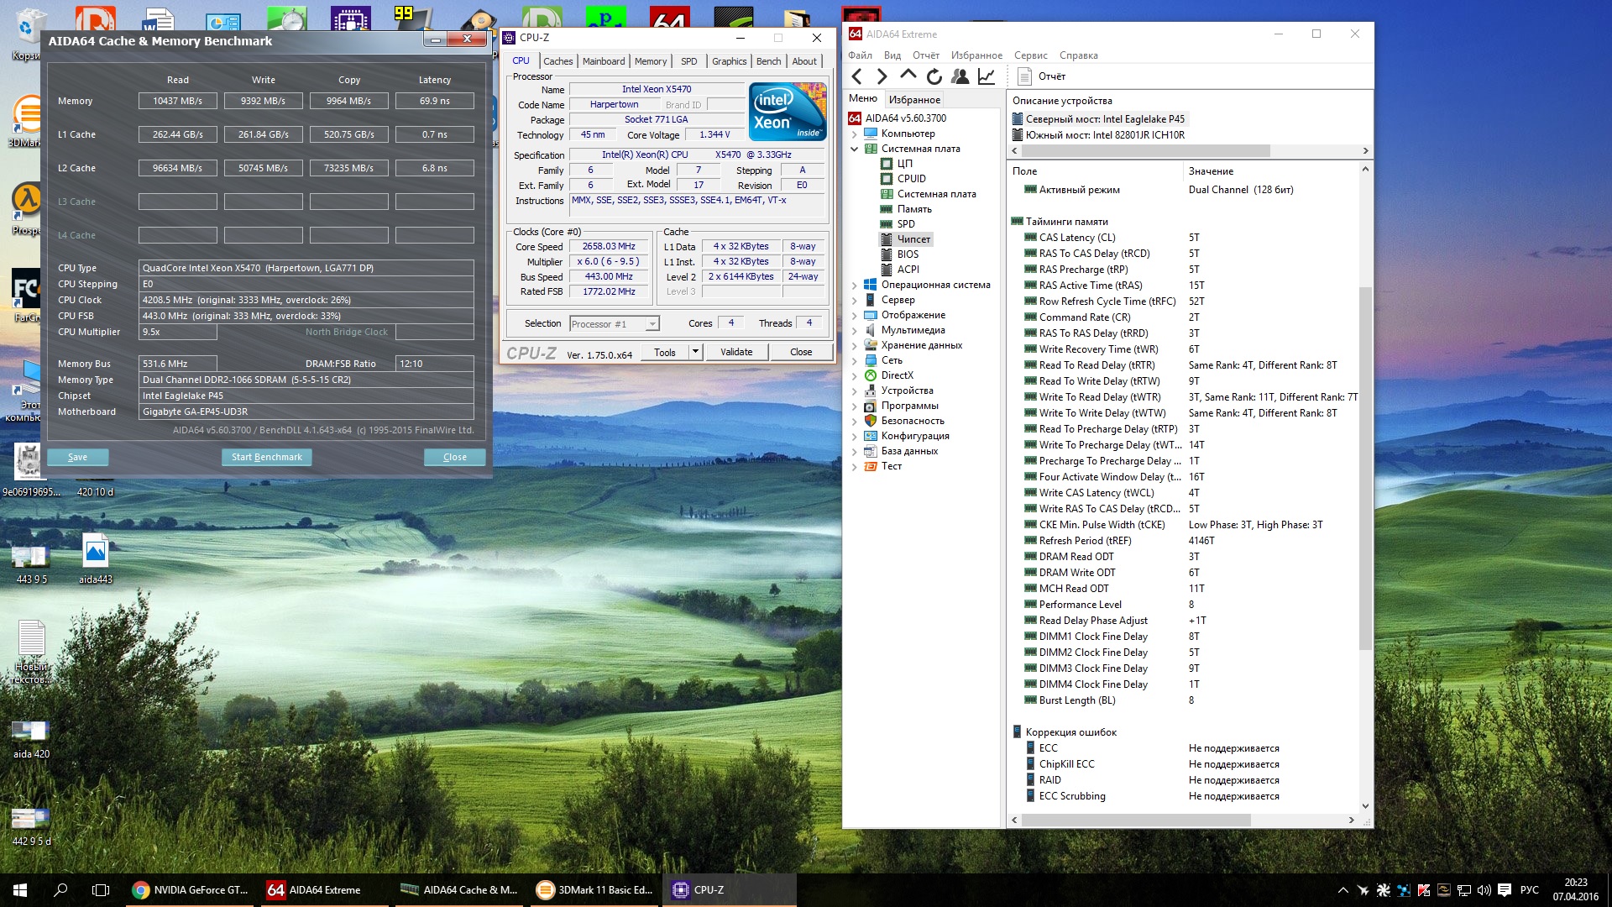Click the graph chart icon in AIDA64 toolbar
The image size is (1612, 907).
click(x=987, y=76)
